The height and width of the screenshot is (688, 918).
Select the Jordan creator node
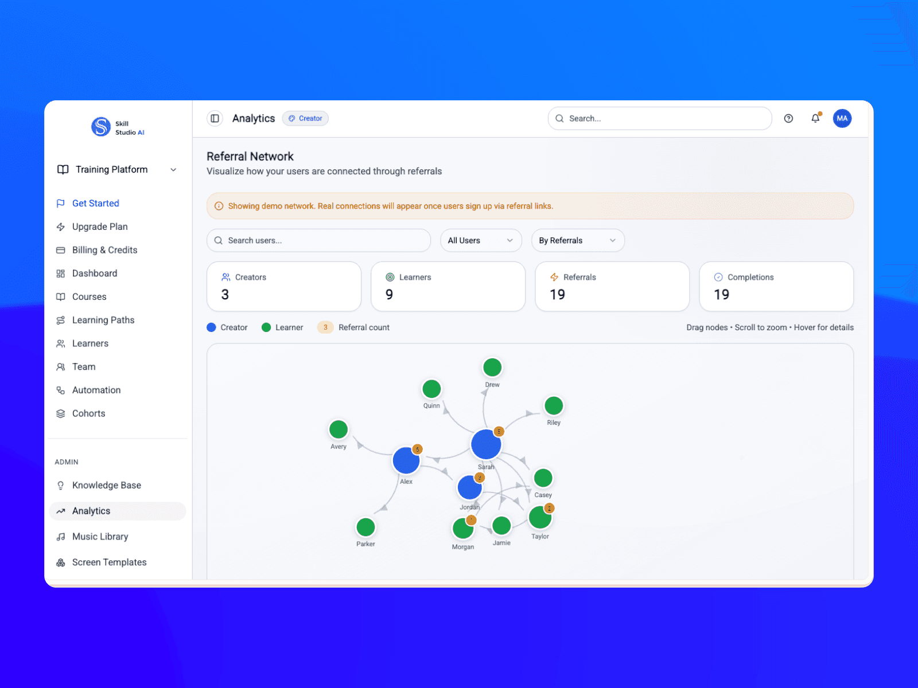click(470, 488)
